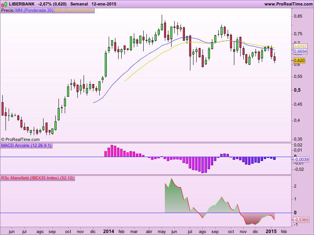Click the Semanal timeframe text
This screenshot has height=235, width=314.
pos(79,4)
